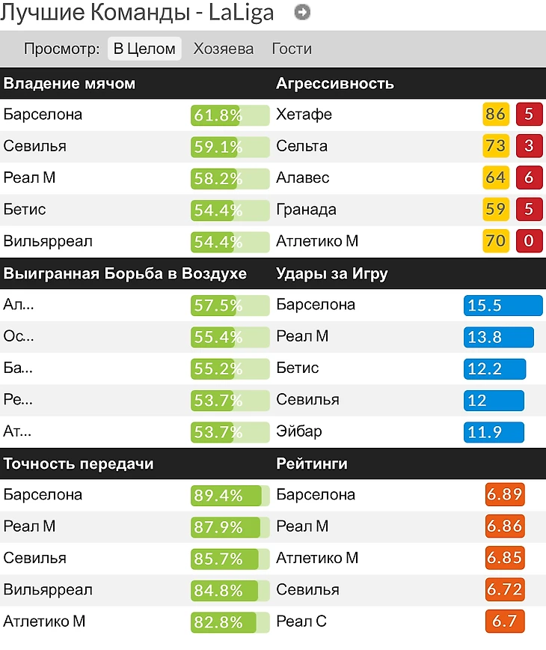Click the 57.5% aerial duels bar

tap(230, 306)
